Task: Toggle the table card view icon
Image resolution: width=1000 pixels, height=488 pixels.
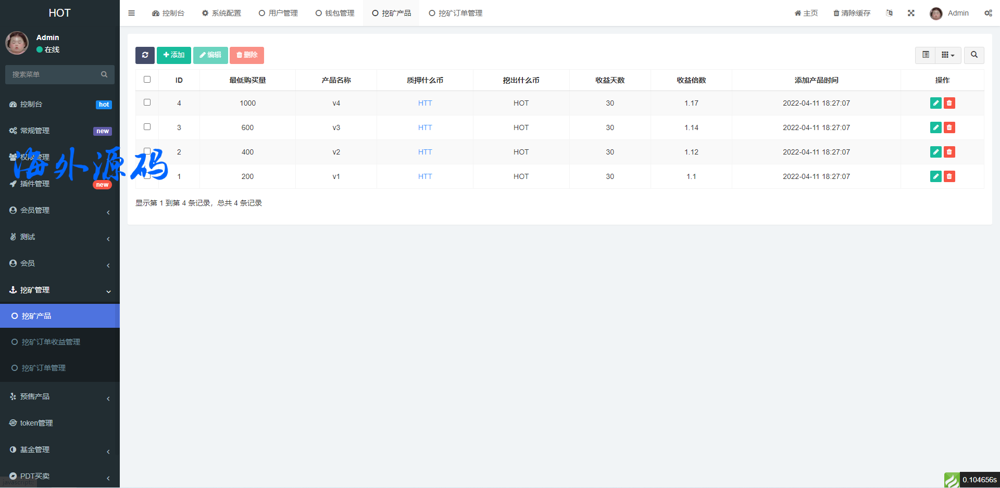Action: pyautogui.click(x=926, y=55)
